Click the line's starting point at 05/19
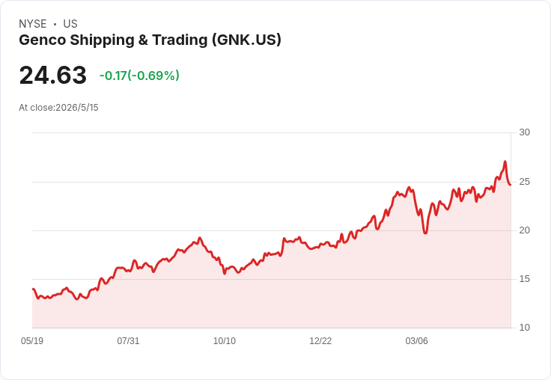The image size is (551, 380). pos(33,289)
